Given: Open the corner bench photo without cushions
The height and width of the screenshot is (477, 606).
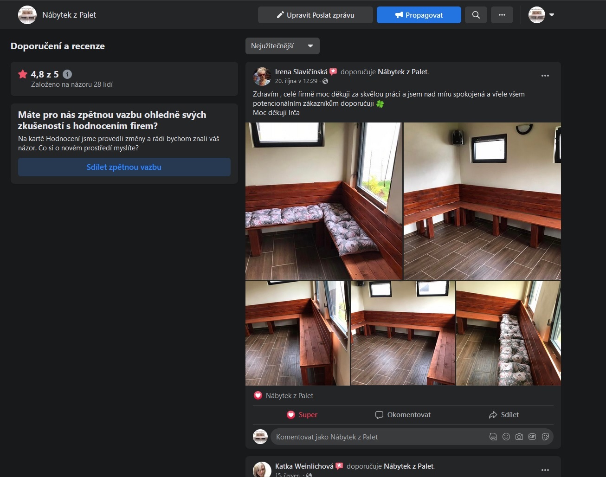Looking at the screenshot, I should [x=483, y=201].
